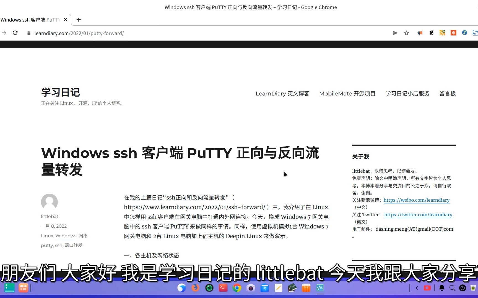
Task: Open MobileMate 开源项目 menu item
Action: [347, 94]
